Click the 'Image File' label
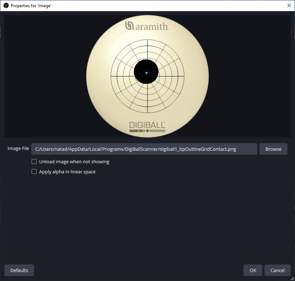Image resolution: width=295 pixels, height=281 pixels. pyautogui.click(x=18, y=149)
